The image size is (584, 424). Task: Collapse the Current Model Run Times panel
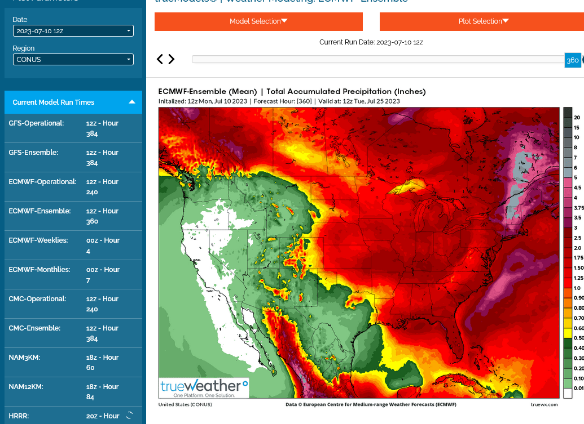[x=132, y=102]
